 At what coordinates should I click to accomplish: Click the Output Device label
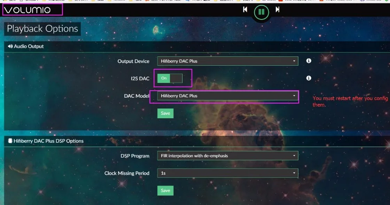pos(133,61)
